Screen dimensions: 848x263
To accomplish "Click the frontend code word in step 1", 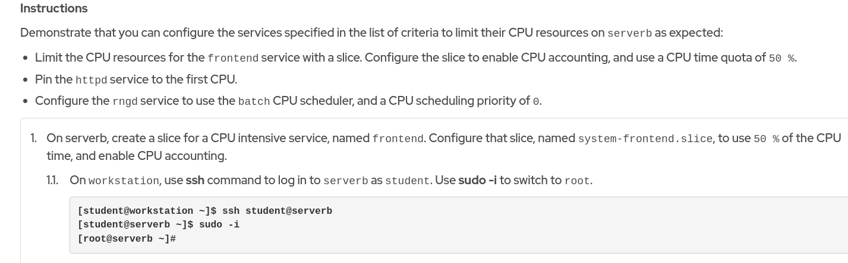I will pyautogui.click(x=398, y=139).
